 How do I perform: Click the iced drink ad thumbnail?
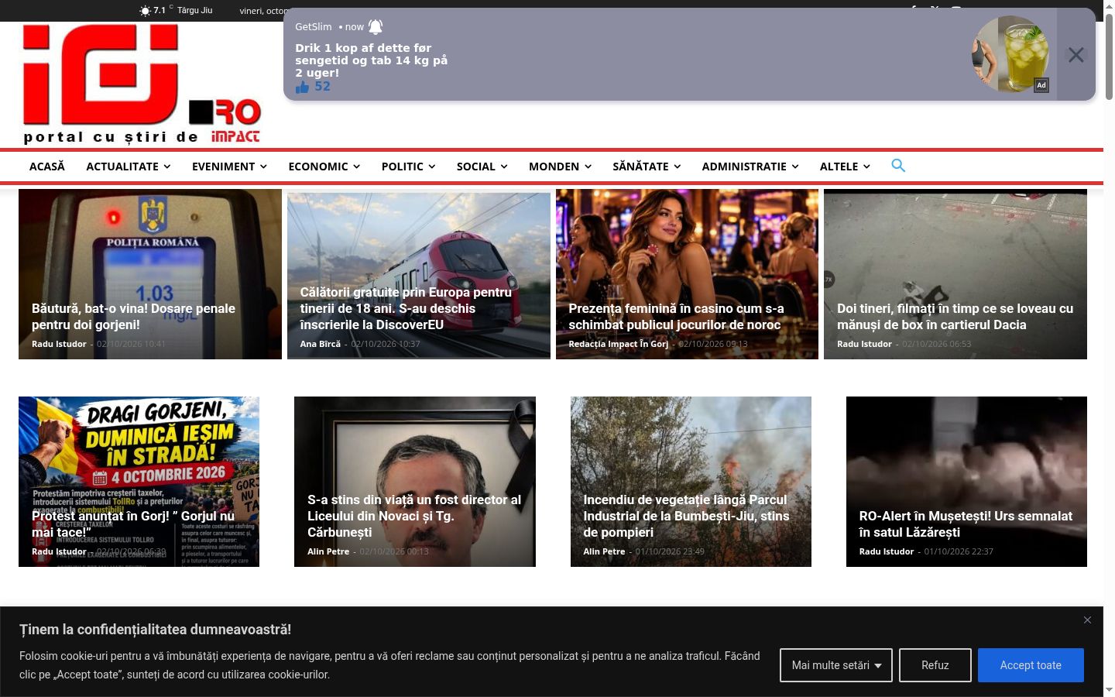click(x=1010, y=54)
